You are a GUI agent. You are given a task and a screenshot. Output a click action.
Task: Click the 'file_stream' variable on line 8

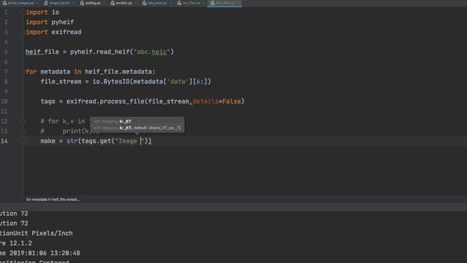coord(61,81)
